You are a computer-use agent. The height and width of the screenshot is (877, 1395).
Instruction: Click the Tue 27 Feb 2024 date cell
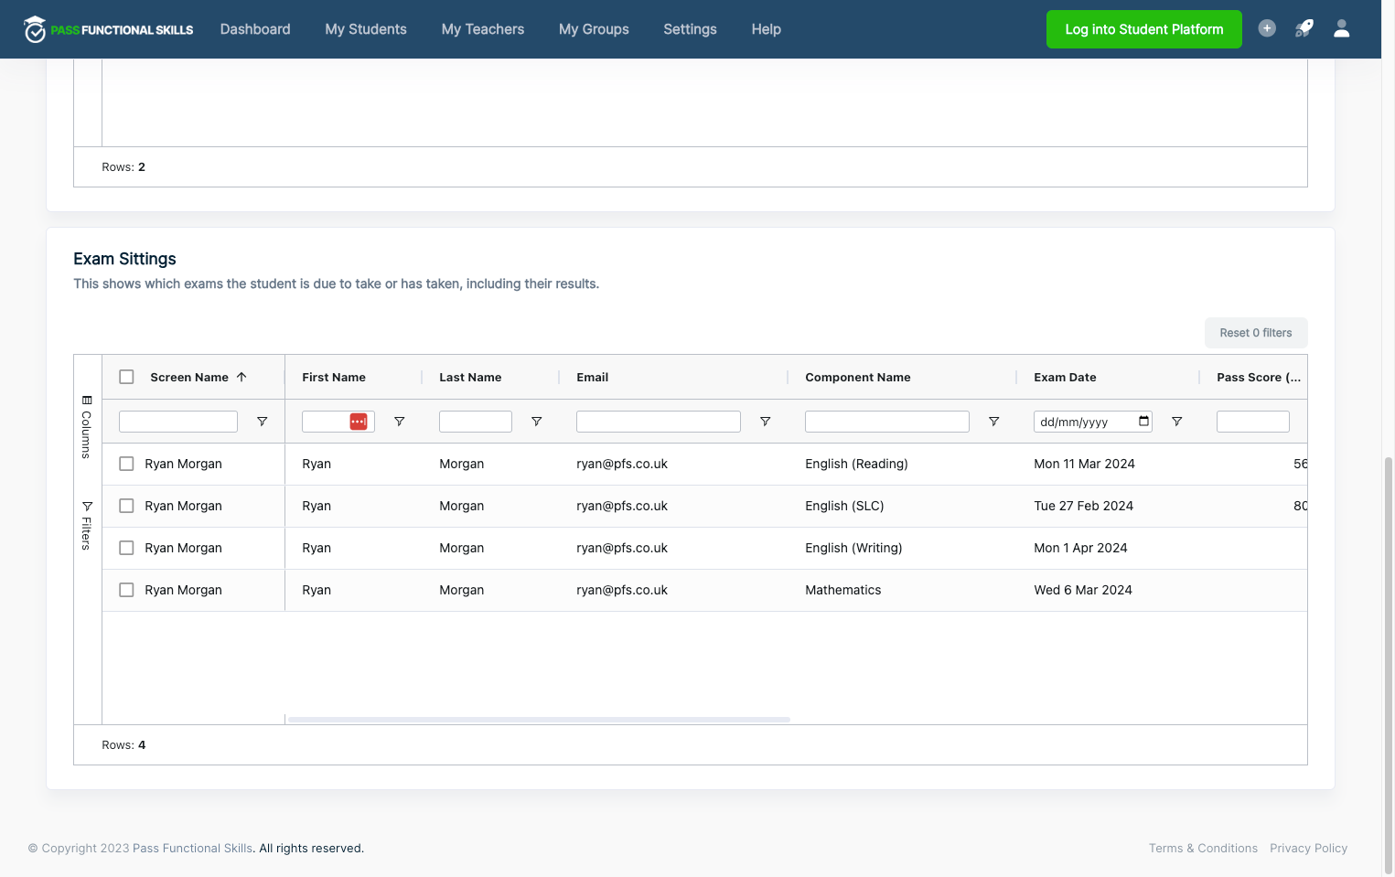click(x=1083, y=506)
